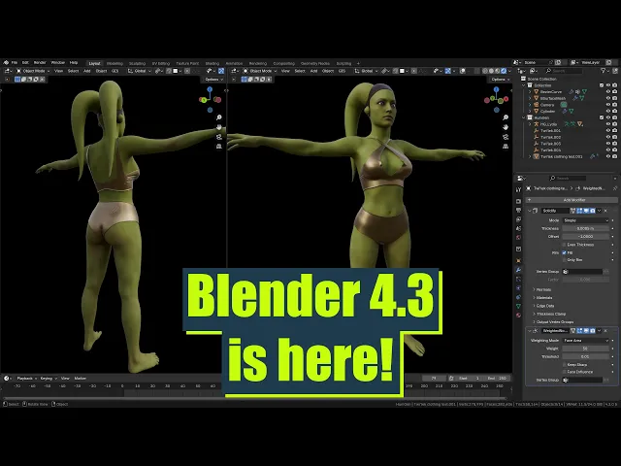Switch to the Modeling workspace tab
Image resolution: width=621 pixels, height=466 pixels.
click(114, 63)
